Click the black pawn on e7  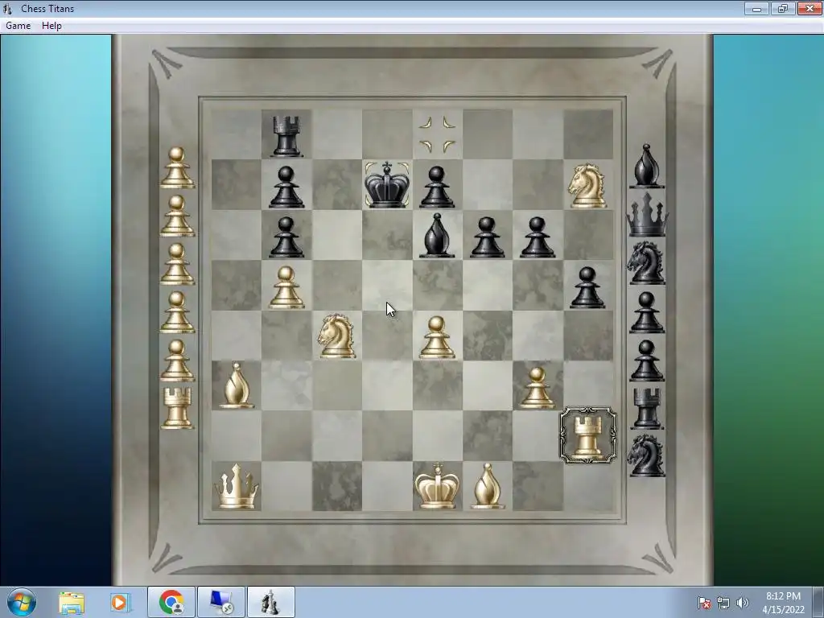point(437,187)
